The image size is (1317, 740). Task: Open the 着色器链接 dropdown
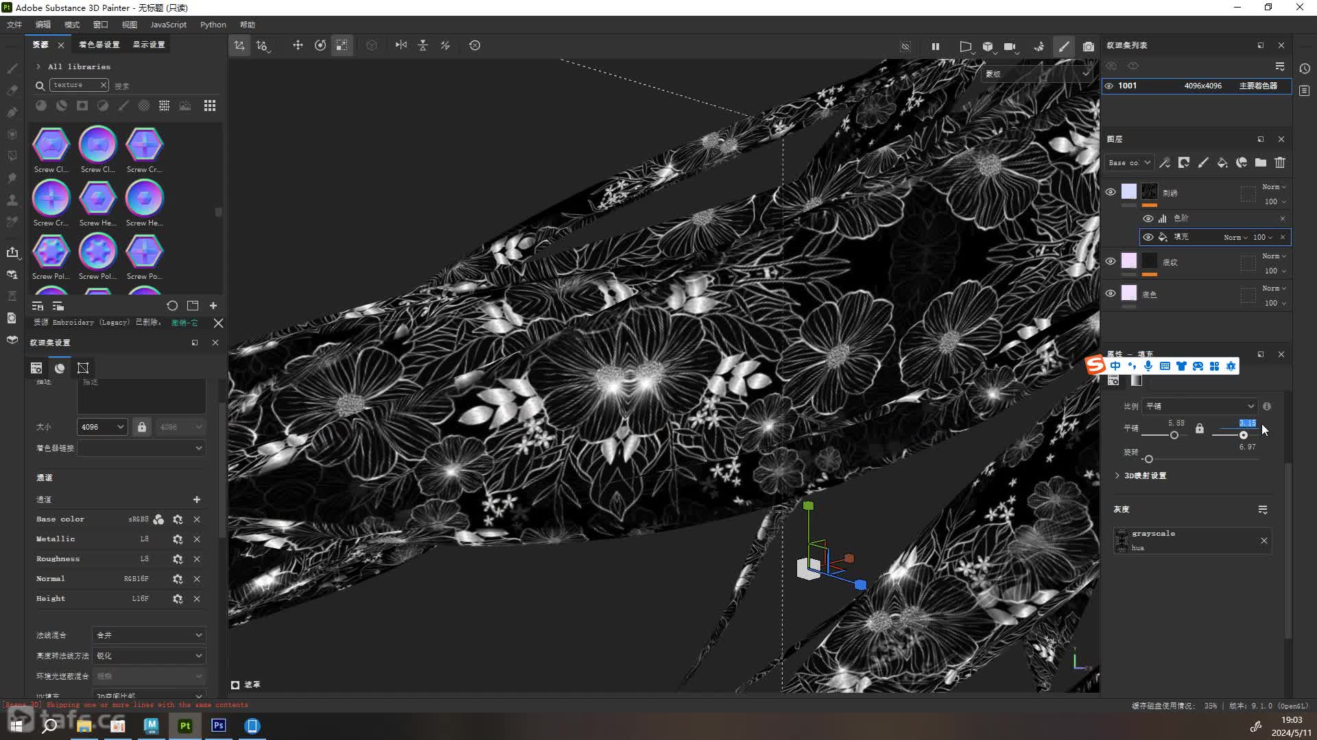pos(141,448)
